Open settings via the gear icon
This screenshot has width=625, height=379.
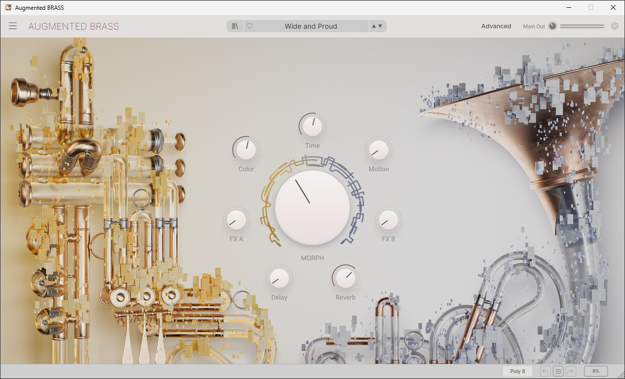coord(615,26)
